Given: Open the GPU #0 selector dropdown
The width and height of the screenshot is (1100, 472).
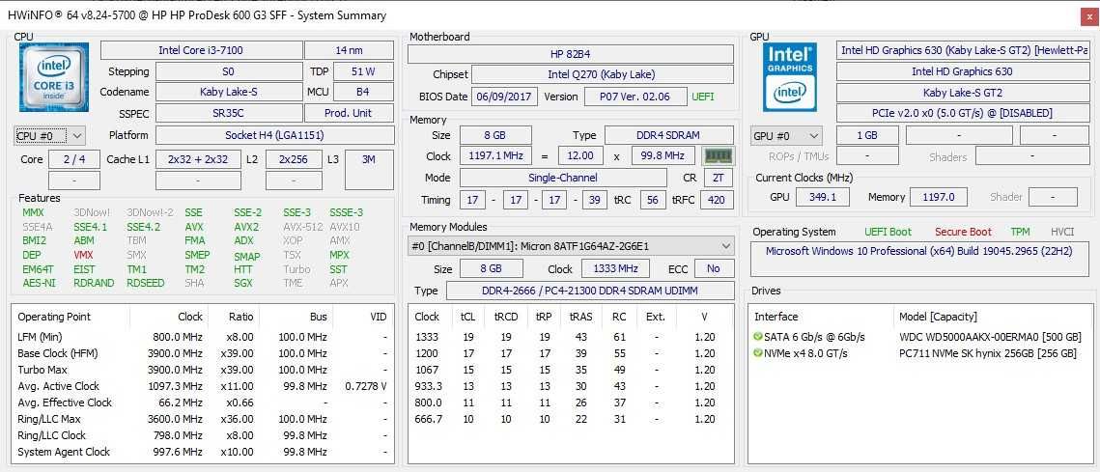Looking at the screenshot, I should (786, 135).
